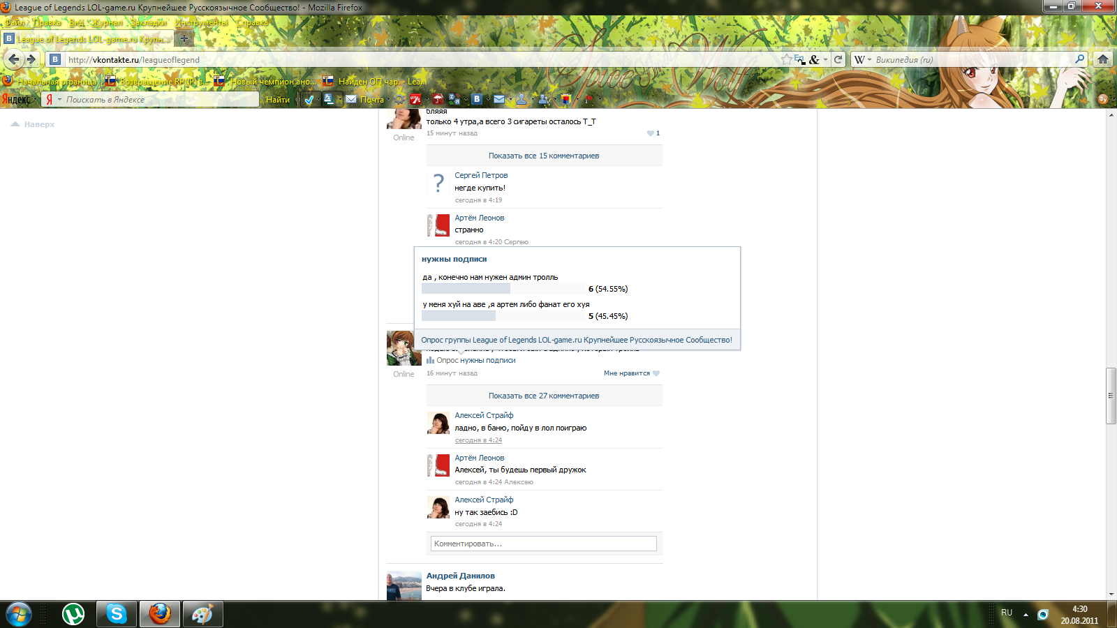Open the red flag toolbar icon
The image size is (1117, 628).
[589, 99]
